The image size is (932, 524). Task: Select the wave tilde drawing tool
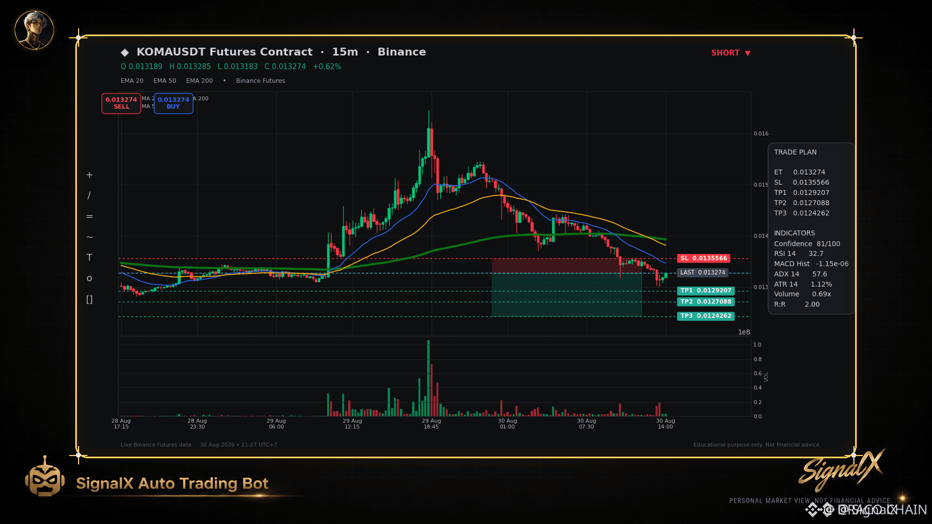tap(89, 237)
